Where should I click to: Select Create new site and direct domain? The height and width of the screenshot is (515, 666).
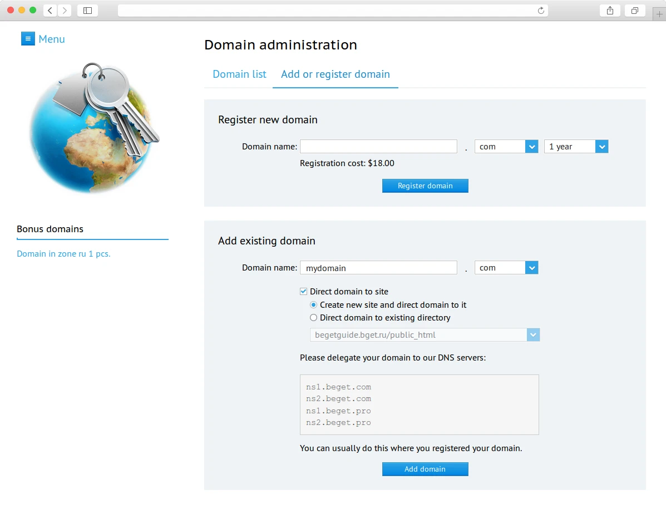pos(313,304)
